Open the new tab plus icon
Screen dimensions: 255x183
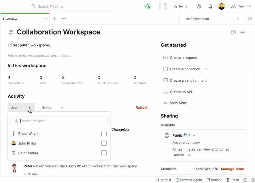click(54, 19)
